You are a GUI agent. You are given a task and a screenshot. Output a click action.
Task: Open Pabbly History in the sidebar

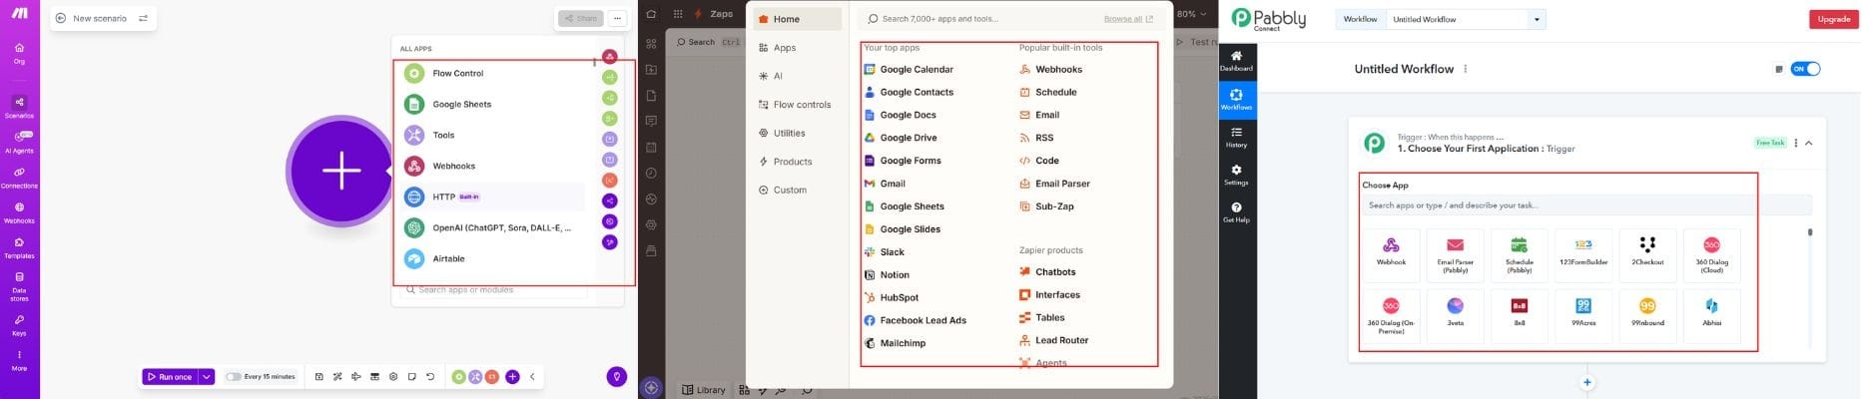pyautogui.click(x=1236, y=137)
